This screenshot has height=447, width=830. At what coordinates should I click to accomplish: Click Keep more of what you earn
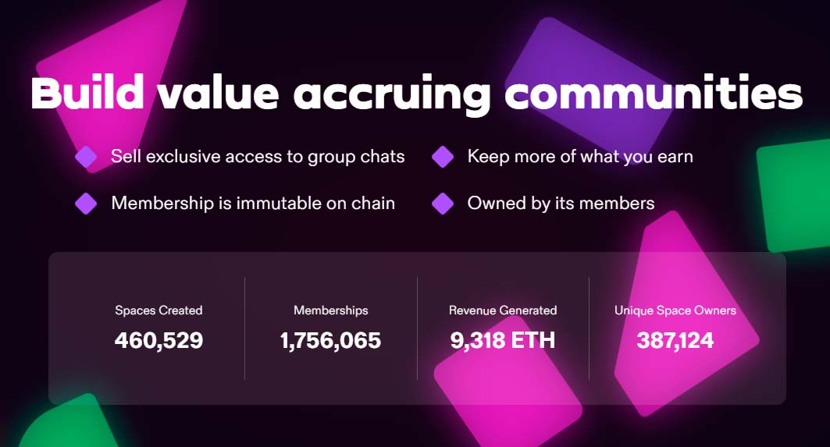(580, 157)
